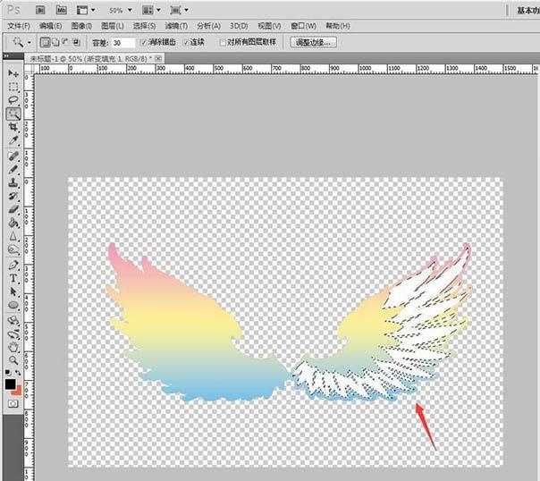
Task: Choose Subtract from Selection mode
Action: (x=65, y=42)
